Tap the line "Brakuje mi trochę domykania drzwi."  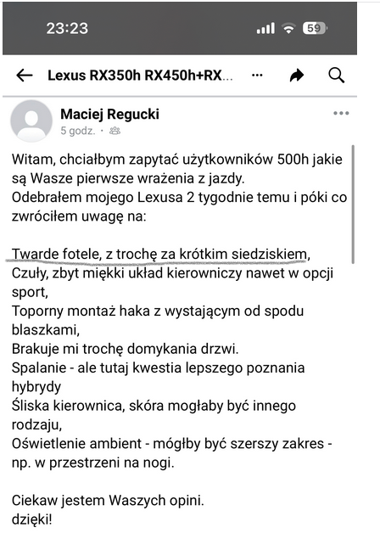tap(125, 349)
